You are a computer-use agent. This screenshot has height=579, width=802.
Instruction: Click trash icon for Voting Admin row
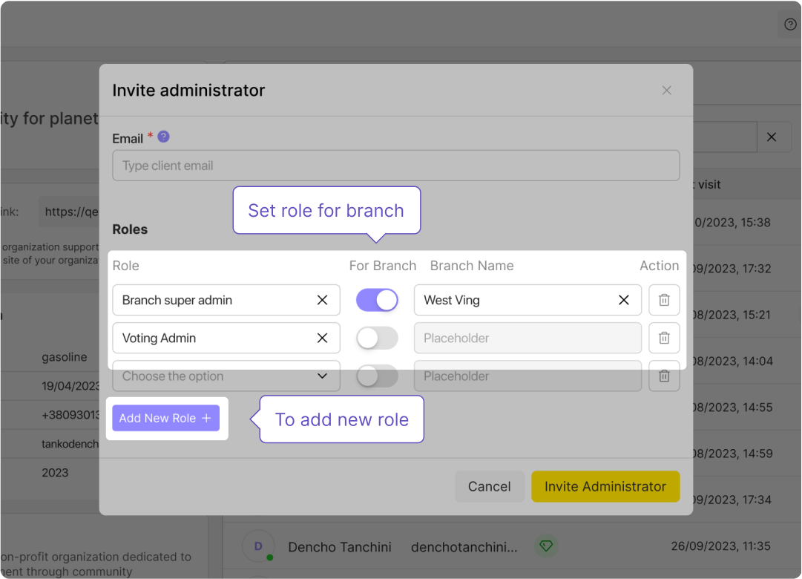664,338
